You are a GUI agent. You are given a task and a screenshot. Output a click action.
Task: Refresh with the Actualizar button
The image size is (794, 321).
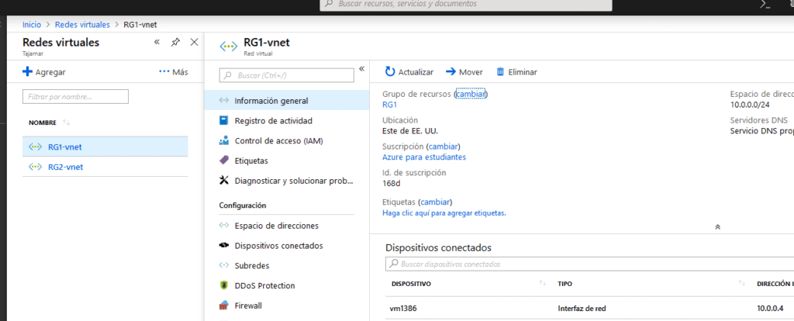point(409,72)
